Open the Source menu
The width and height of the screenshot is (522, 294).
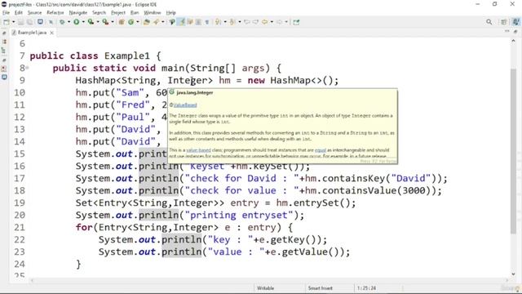point(34,13)
